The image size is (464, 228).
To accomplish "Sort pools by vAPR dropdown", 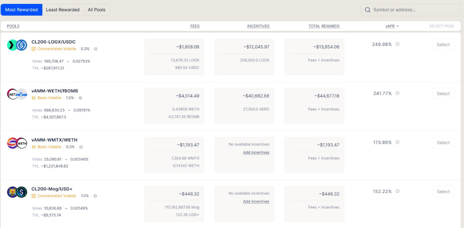I will [x=392, y=26].
